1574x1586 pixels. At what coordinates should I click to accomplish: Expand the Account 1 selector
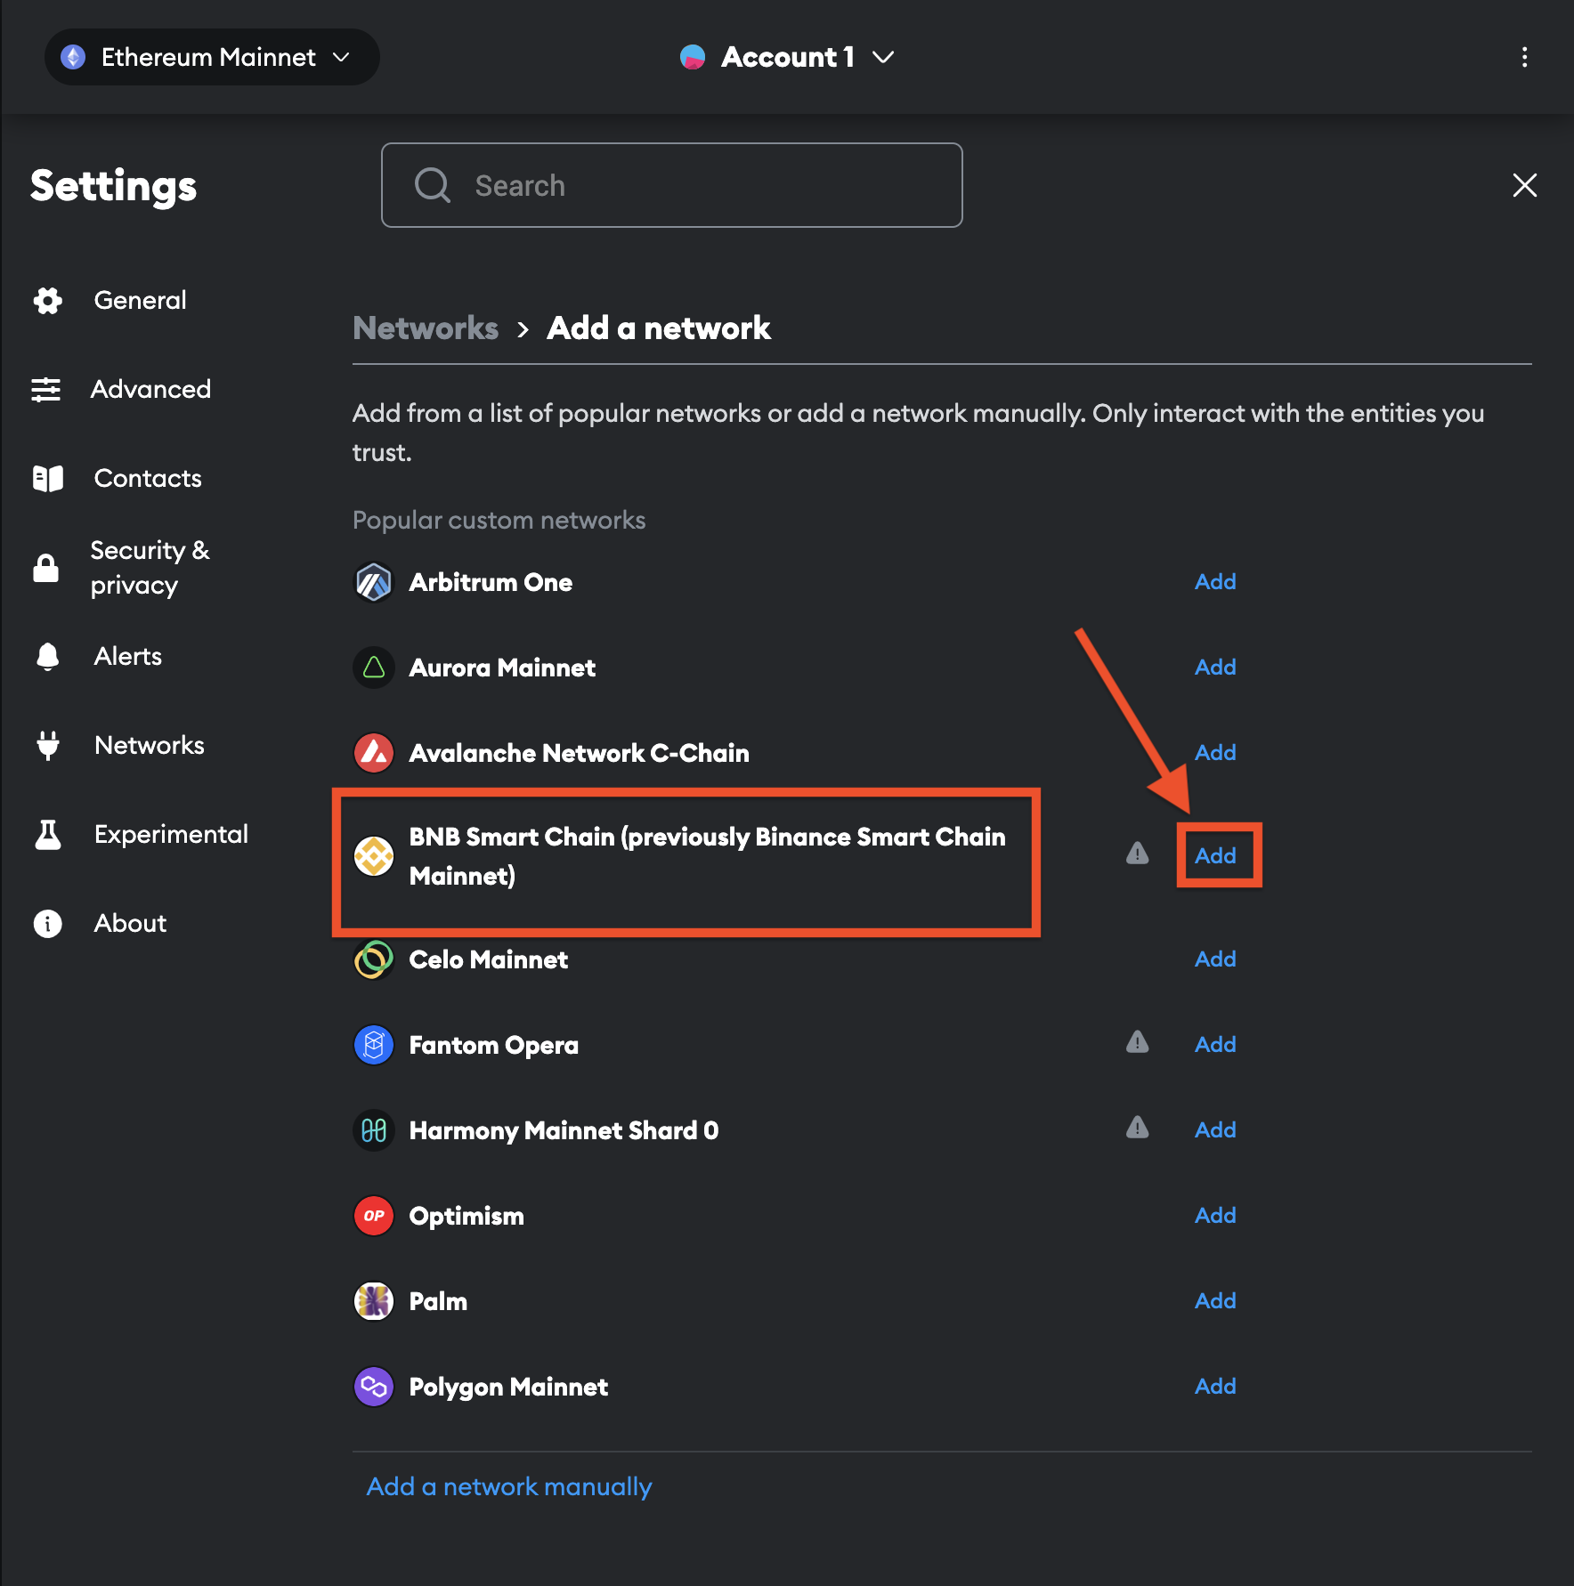click(x=787, y=57)
